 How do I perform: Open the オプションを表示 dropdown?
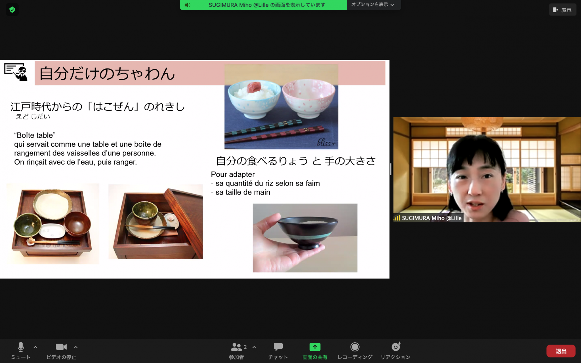[x=373, y=5]
